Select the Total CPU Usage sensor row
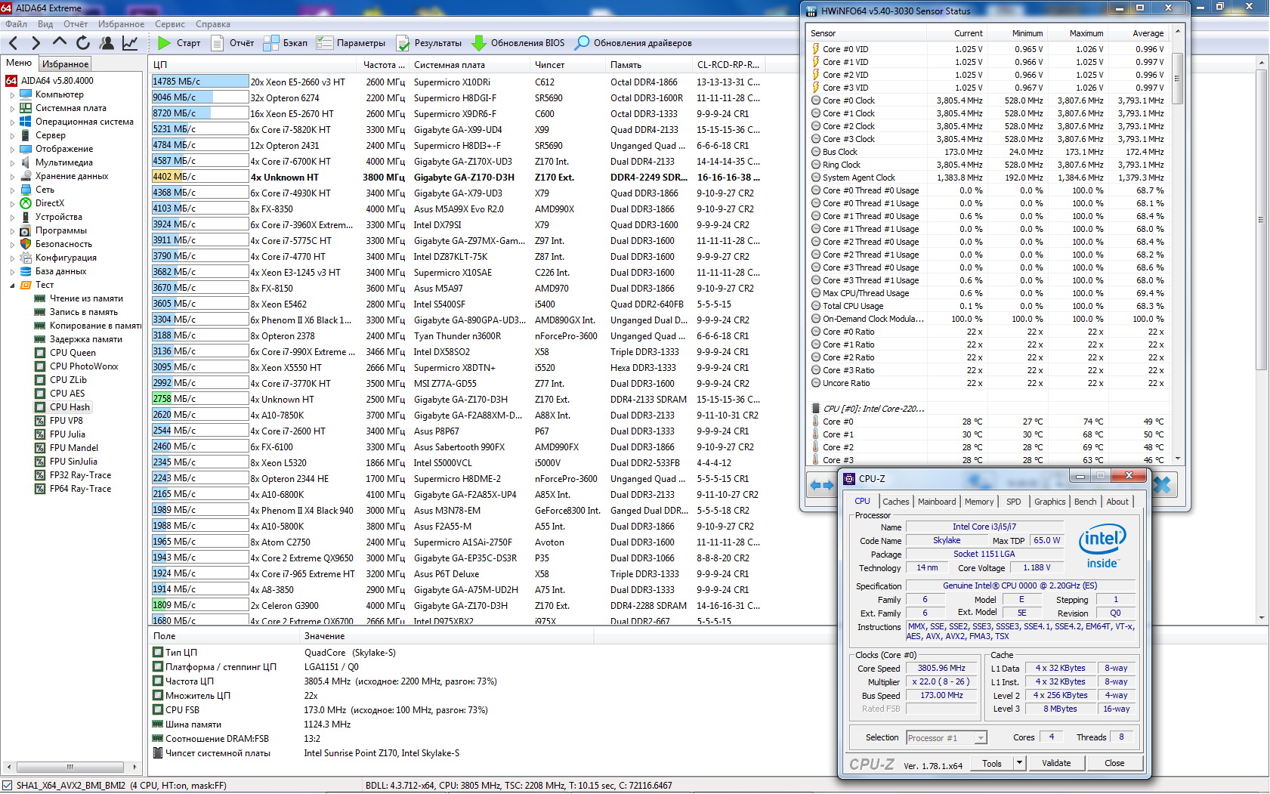This screenshot has width=1270, height=794. coord(988,306)
